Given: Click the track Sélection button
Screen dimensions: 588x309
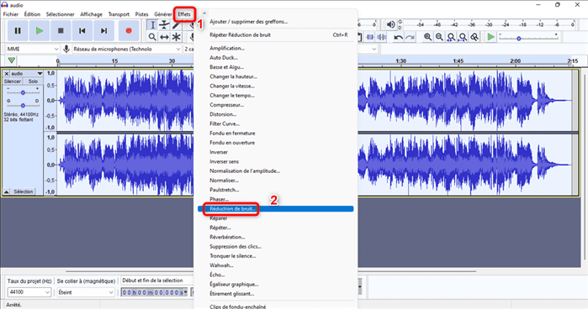Looking at the screenshot, I should (x=24, y=191).
